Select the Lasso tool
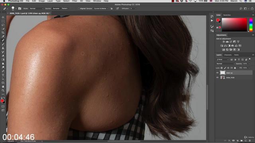Screen dimensions: 255x143 click(x=3, y=25)
